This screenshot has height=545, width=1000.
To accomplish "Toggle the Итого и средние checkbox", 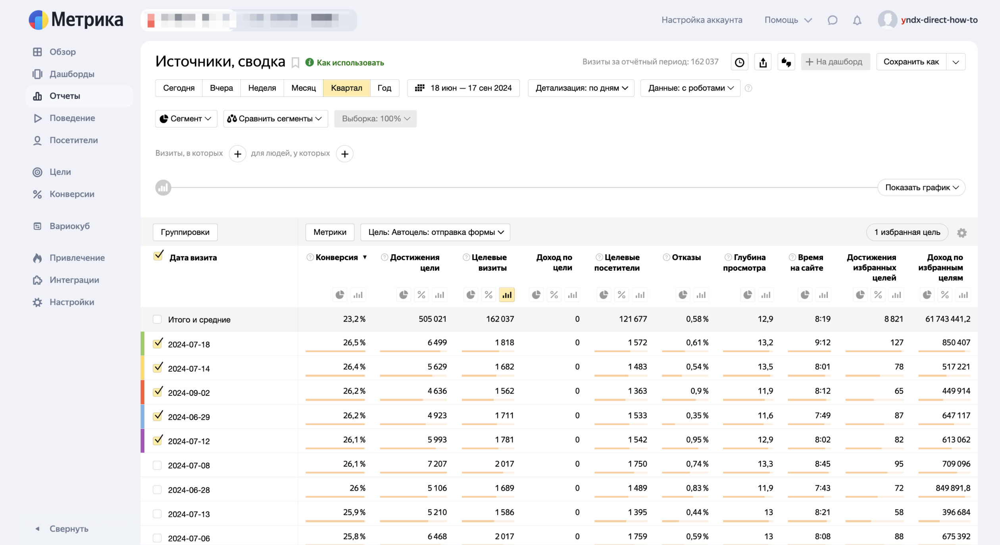I will (x=158, y=319).
